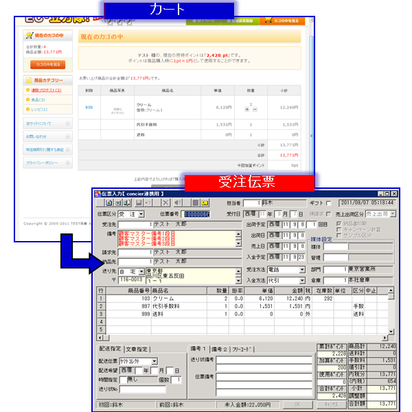Switch to the 文章指定 tab
Screen dimensions: 412x412
(x=137, y=350)
